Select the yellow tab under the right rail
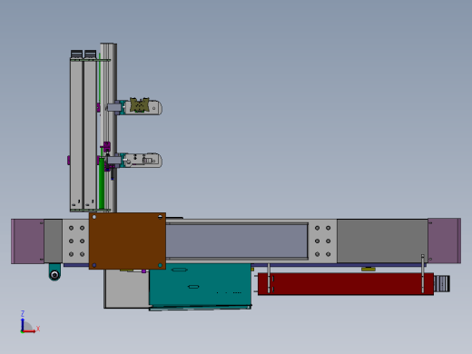This screenshot has width=472, height=354. (x=369, y=269)
